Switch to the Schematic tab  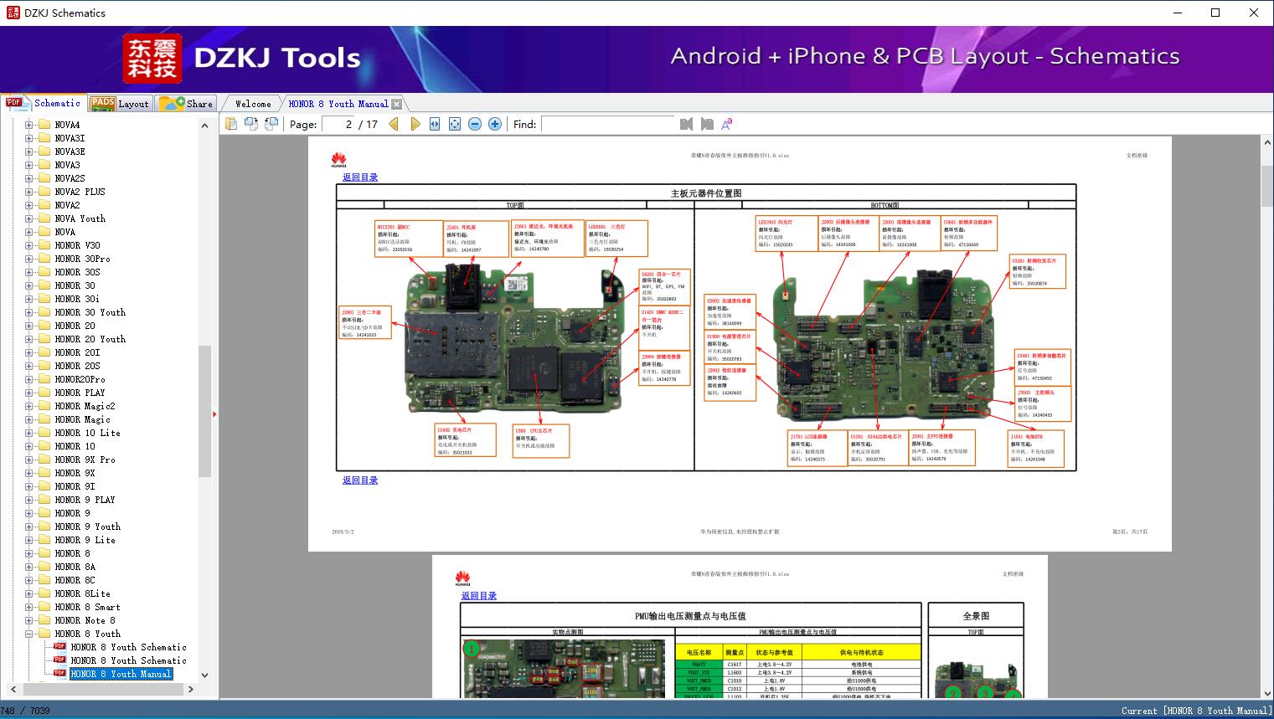coord(44,103)
